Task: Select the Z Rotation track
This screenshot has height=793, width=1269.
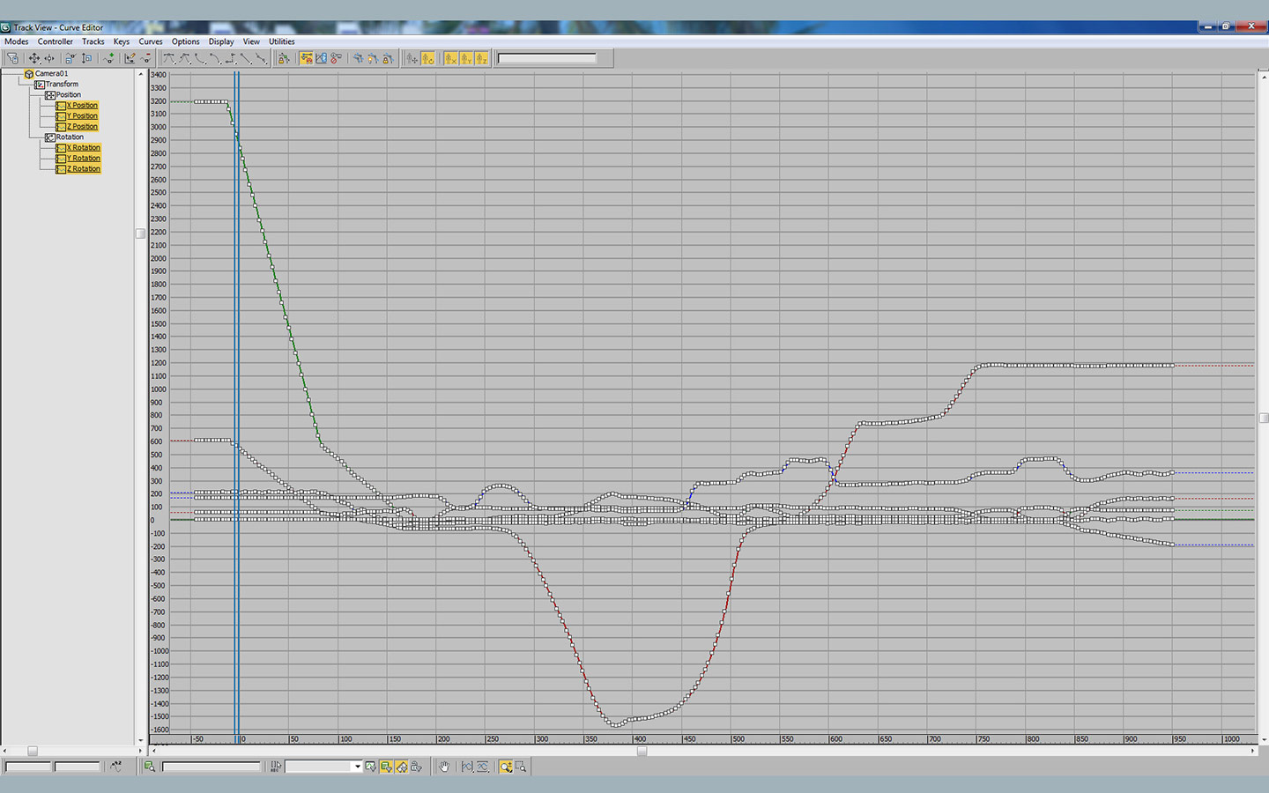Action: pos(84,169)
